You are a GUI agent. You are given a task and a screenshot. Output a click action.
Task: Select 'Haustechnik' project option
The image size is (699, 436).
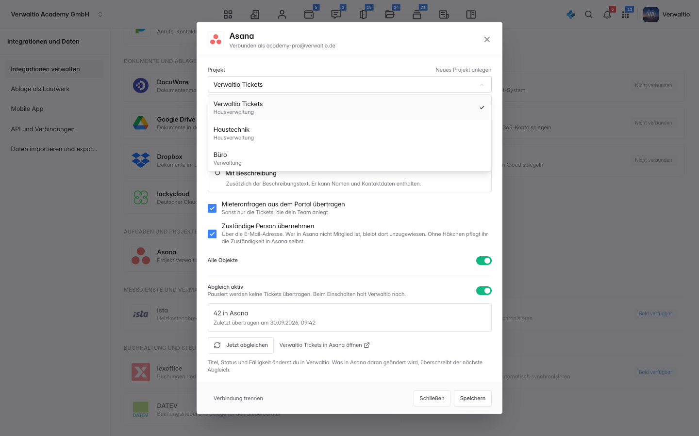(x=349, y=133)
